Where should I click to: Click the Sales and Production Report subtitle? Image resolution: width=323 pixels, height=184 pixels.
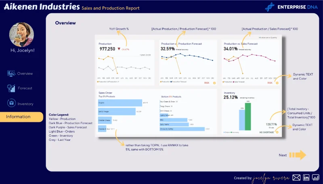(110, 8)
